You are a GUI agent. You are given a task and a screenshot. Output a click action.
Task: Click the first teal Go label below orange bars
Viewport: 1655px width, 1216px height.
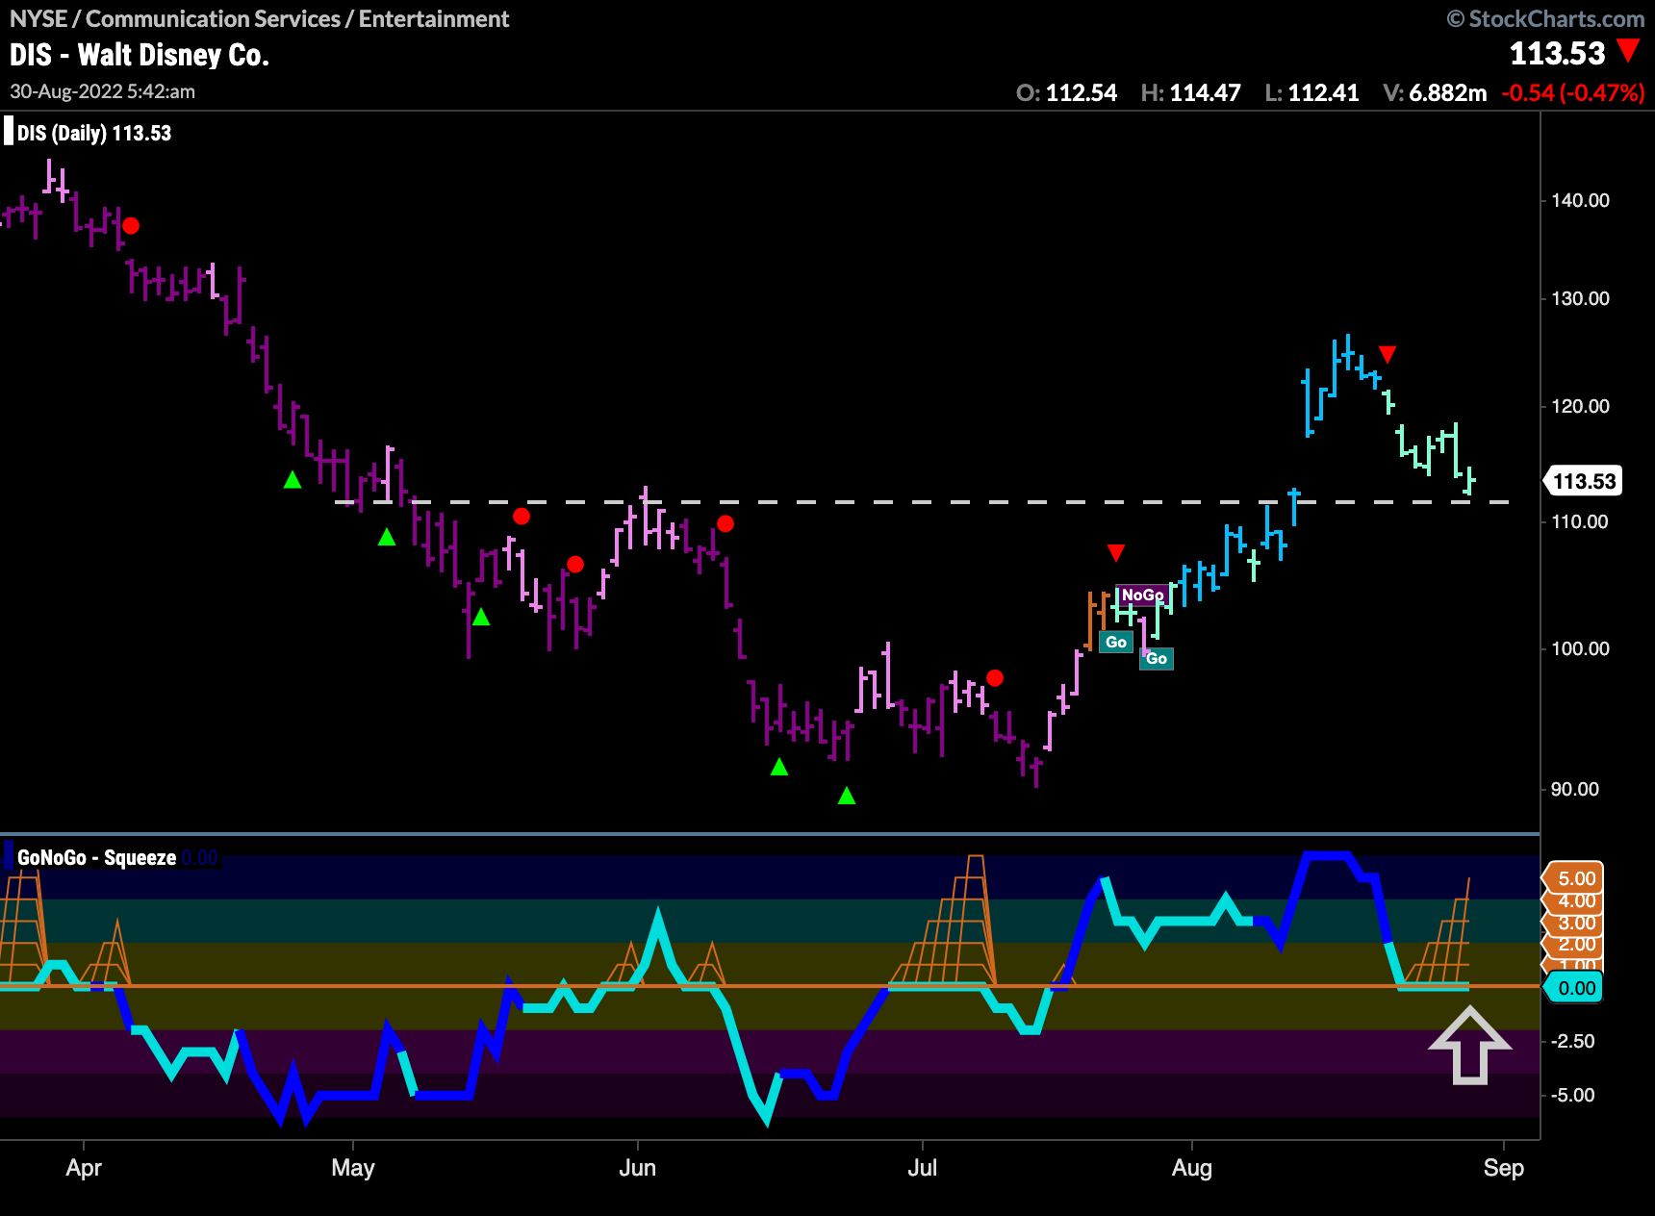(x=1116, y=643)
